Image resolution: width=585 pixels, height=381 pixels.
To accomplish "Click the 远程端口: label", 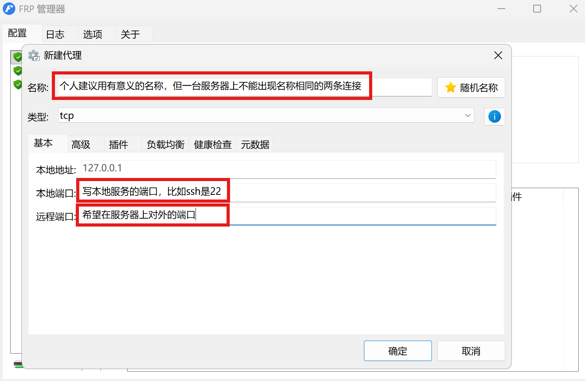I will (56, 216).
